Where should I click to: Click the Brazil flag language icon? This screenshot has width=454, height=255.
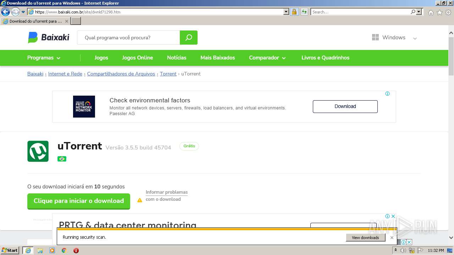click(x=62, y=159)
